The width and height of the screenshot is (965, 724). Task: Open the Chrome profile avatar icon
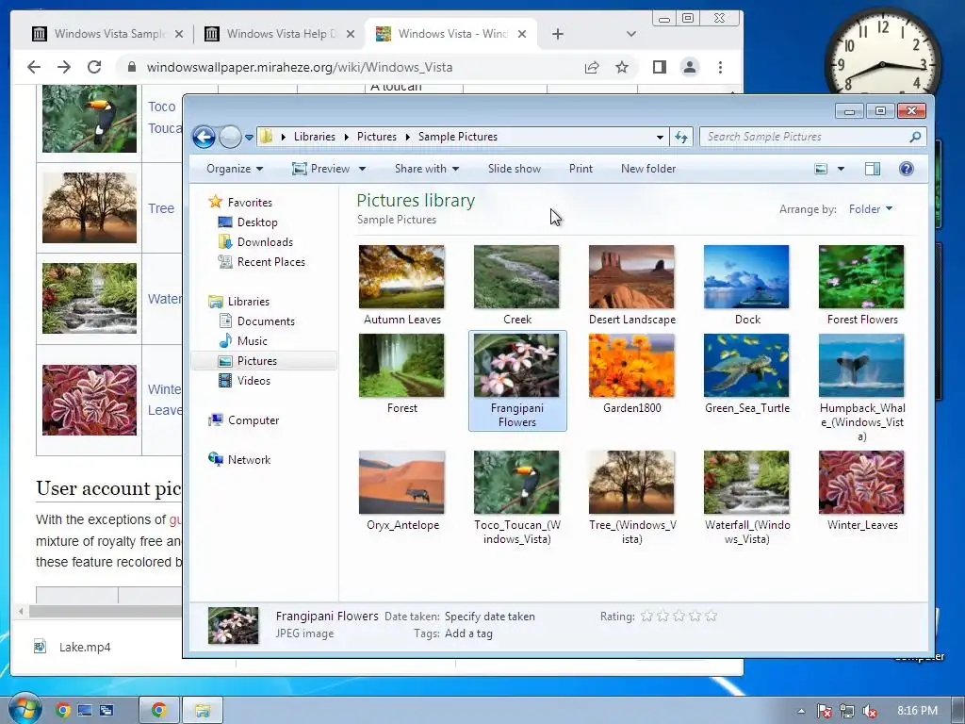click(690, 67)
